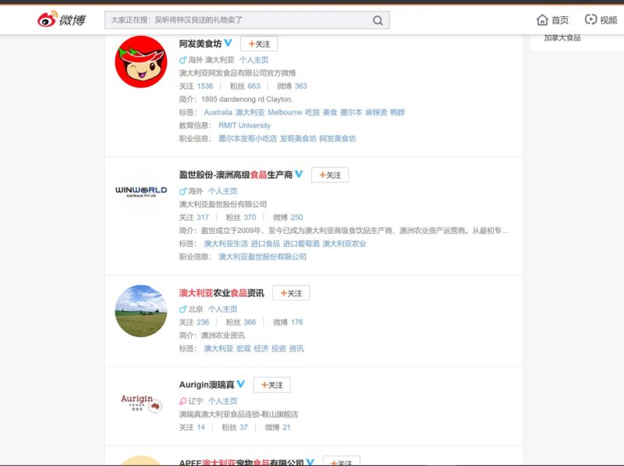Click Aurigin fans count 37

click(x=243, y=428)
